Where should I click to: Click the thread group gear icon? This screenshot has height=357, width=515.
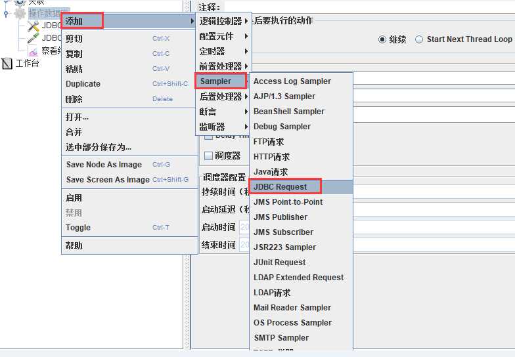20,13
